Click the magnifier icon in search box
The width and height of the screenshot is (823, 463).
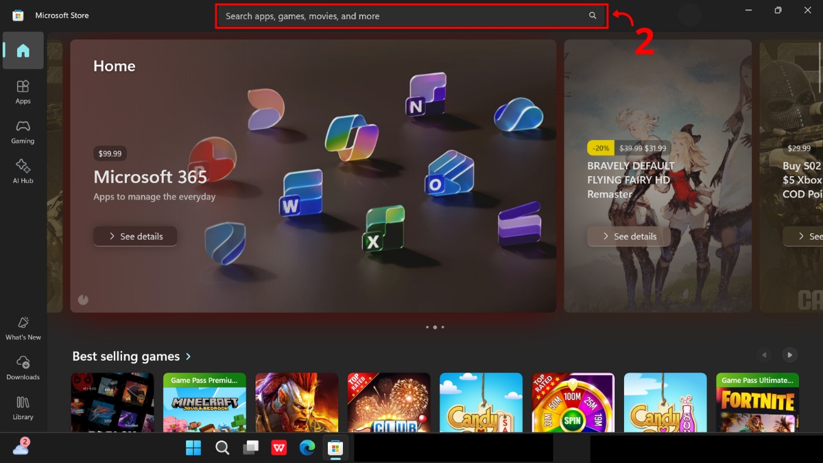pyautogui.click(x=593, y=16)
